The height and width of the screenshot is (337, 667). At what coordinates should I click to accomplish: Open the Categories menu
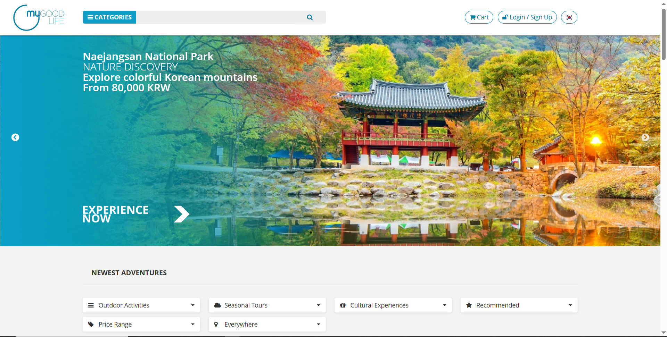click(x=109, y=17)
